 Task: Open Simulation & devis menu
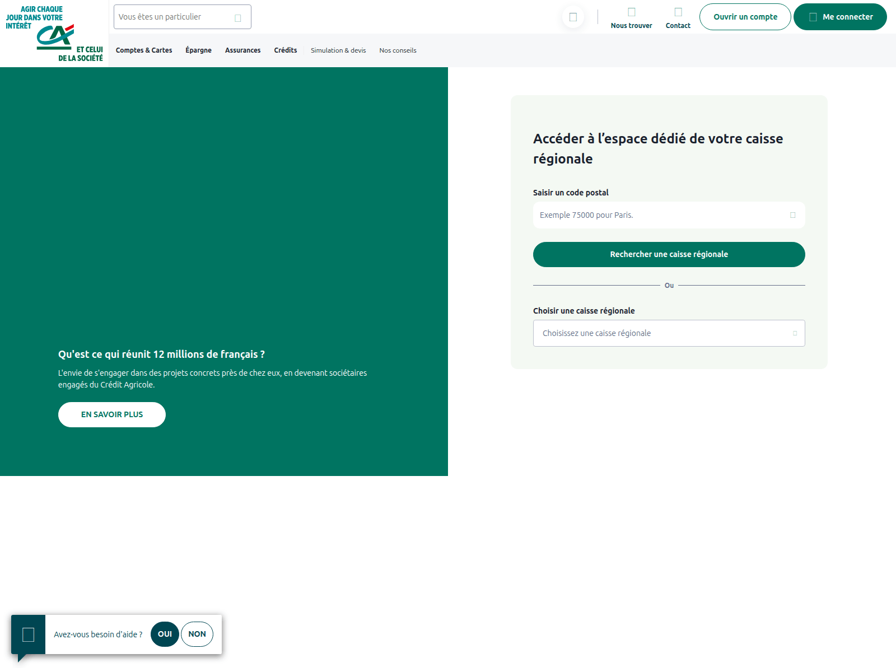(338, 50)
